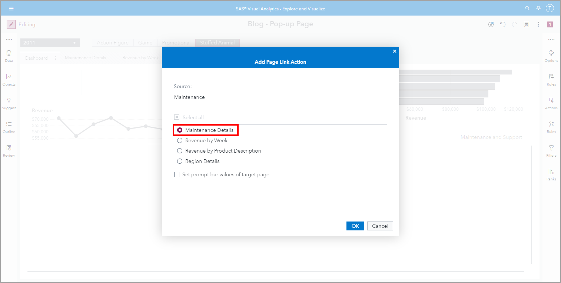This screenshot has height=283, width=561.
Task: Select the Revenue by Week radio button
Action: (x=180, y=140)
